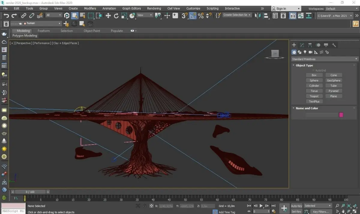The width and height of the screenshot is (360, 214).
Task: Play the animation
Action: point(261,206)
